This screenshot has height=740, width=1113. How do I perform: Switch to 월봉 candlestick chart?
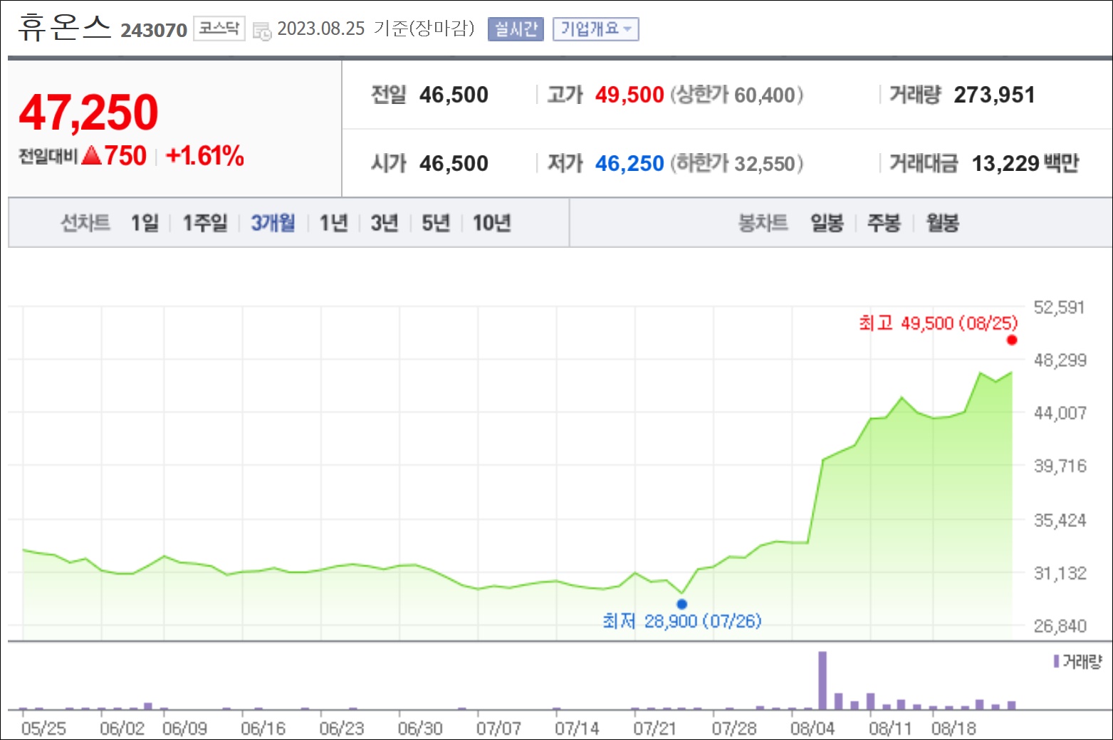tap(942, 223)
